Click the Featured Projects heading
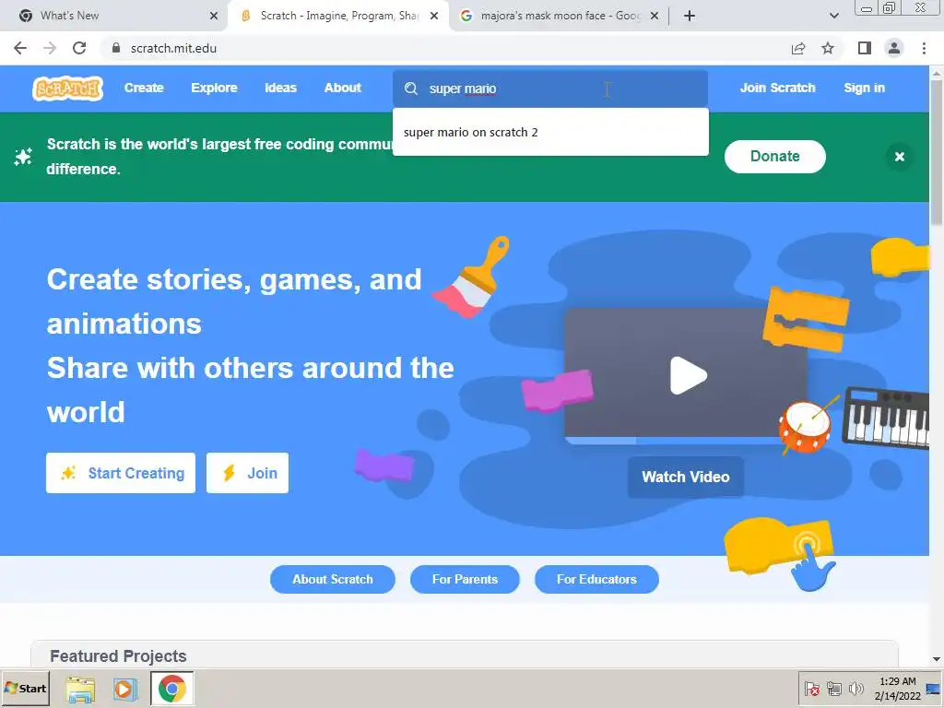 pyautogui.click(x=118, y=656)
